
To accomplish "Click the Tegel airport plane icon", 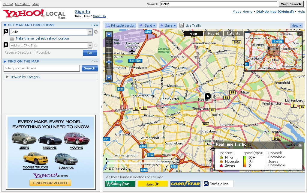I will click(132, 51).
